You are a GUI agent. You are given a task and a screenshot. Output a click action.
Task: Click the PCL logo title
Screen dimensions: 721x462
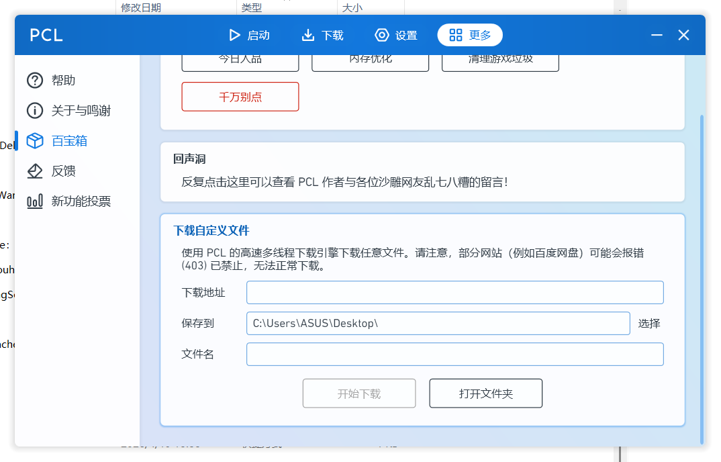46,35
